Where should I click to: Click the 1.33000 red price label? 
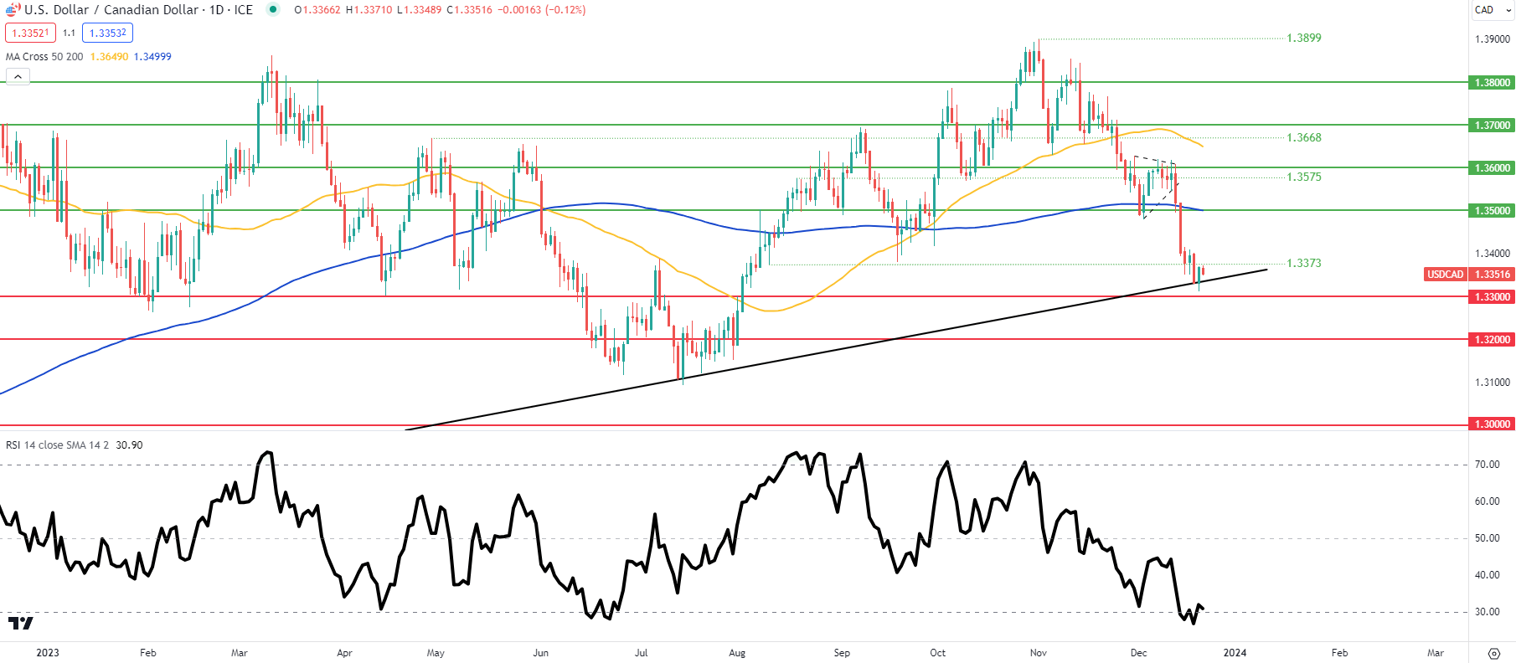click(1492, 297)
